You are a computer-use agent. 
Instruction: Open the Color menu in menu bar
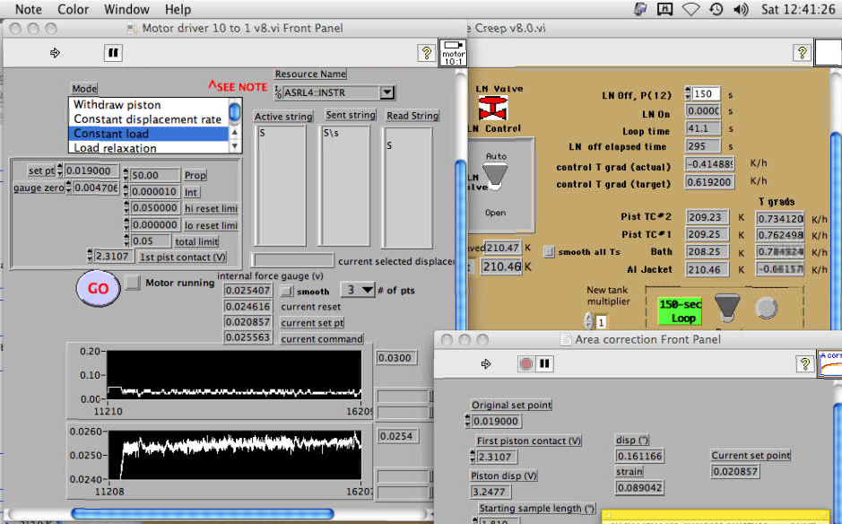(x=73, y=9)
